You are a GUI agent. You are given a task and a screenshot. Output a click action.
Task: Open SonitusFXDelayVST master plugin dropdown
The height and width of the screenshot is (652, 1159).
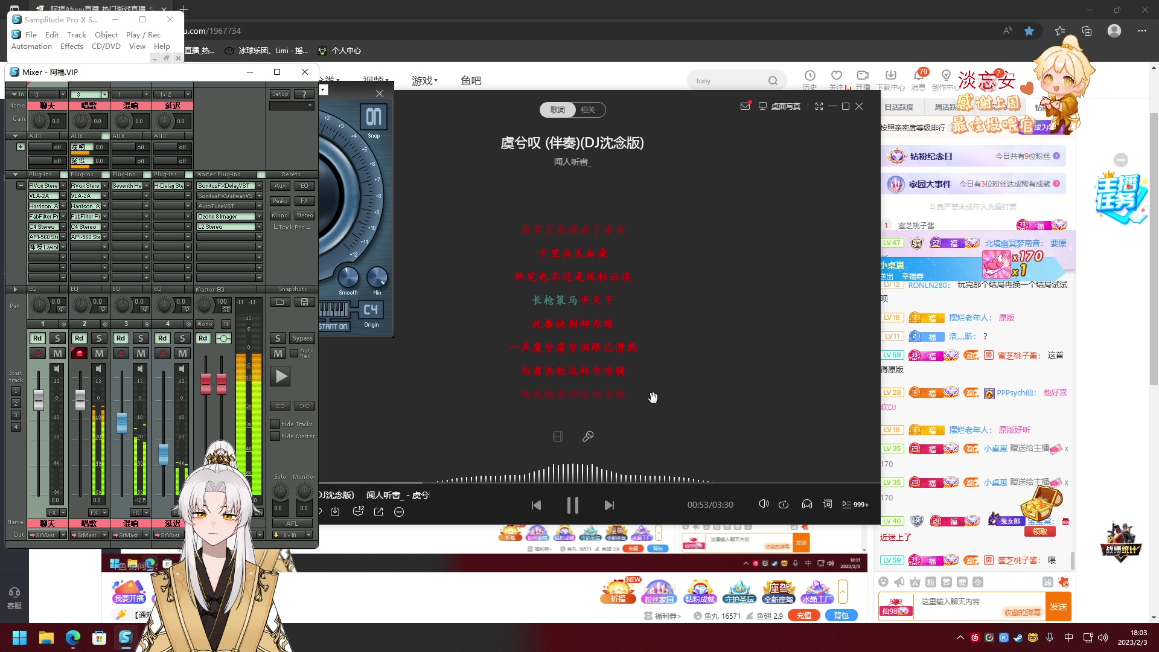coord(260,186)
